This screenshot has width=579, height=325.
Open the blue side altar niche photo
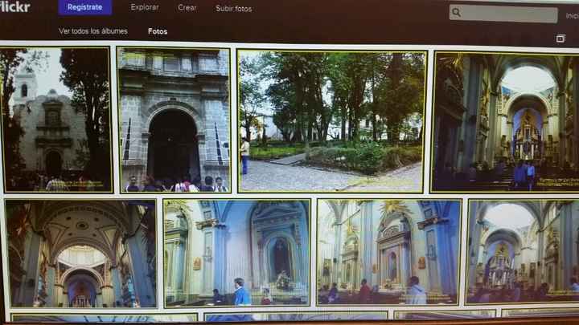coord(236,253)
